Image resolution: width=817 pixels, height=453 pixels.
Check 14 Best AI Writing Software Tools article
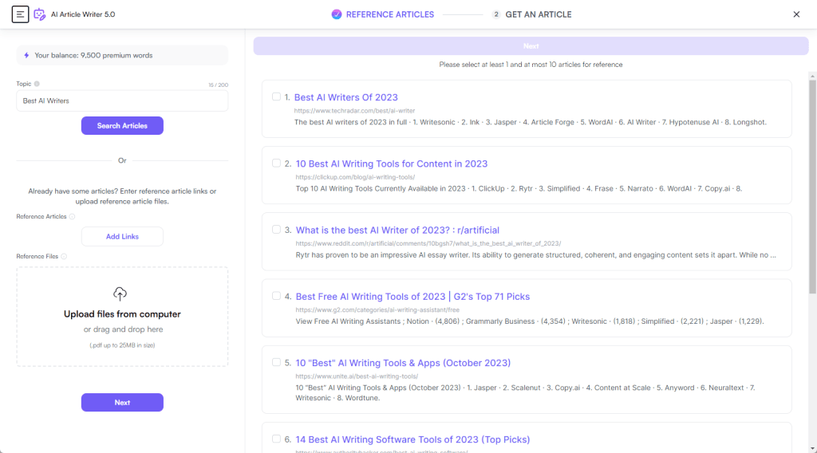[x=276, y=439]
